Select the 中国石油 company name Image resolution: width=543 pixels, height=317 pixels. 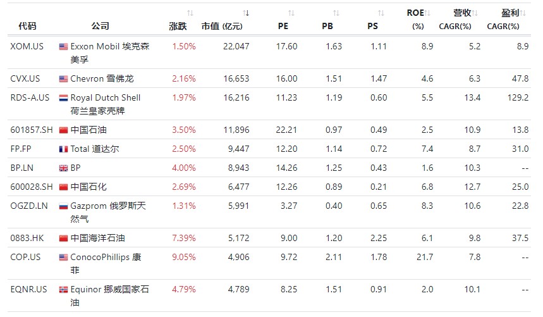pyautogui.click(x=88, y=130)
